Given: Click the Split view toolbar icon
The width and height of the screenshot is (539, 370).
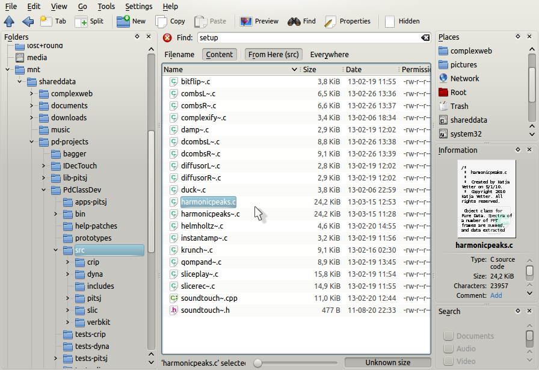Looking at the screenshot, I should [89, 22].
